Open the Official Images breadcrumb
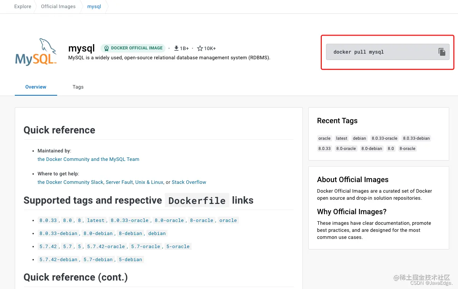 pyautogui.click(x=58, y=6)
